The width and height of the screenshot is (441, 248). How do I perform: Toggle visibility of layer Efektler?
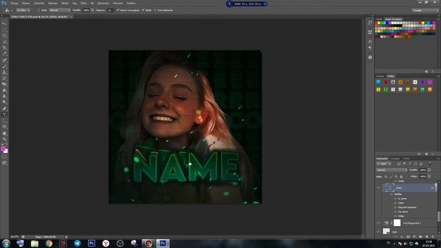click(392, 194)
